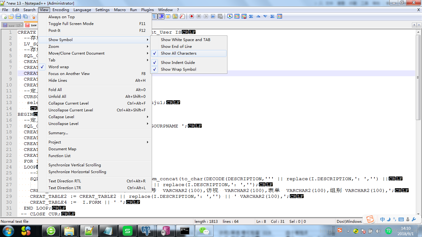
Task: Click the Save Recorded Macro icon
Action: pos(220,16)
